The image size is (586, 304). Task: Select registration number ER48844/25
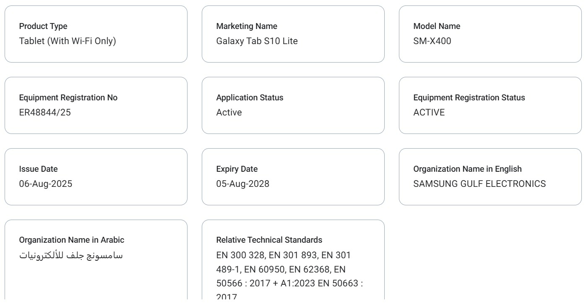point(45,113)
